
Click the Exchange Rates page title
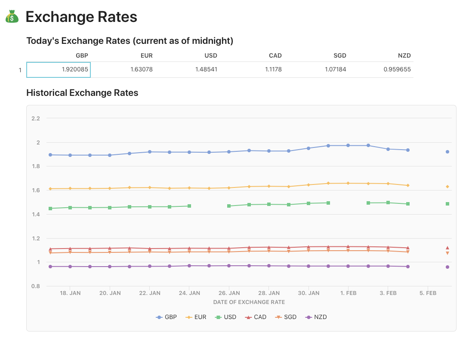[81, 17]
